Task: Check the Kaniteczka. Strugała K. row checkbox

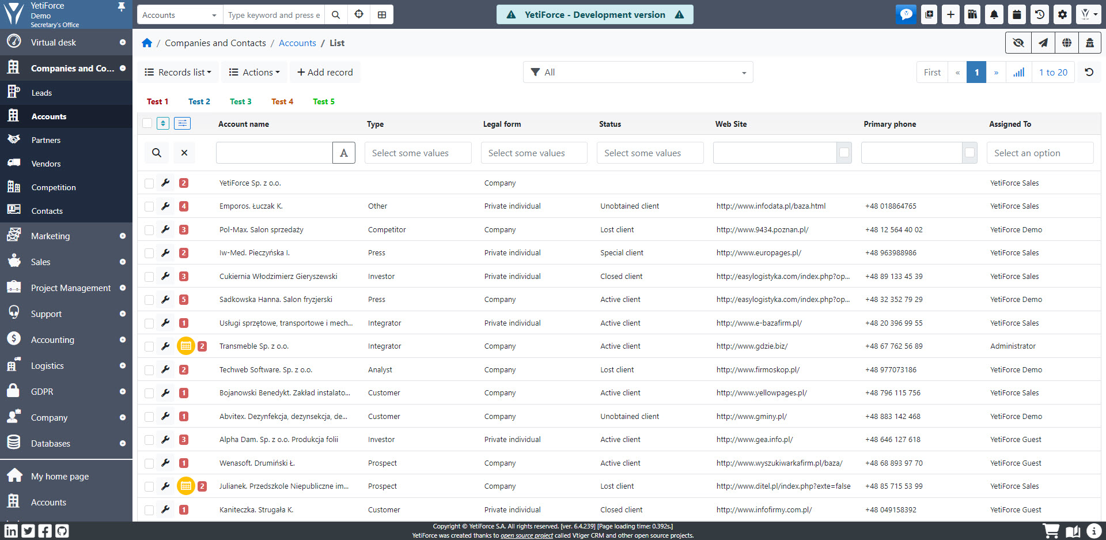Action: pos(149,510)
